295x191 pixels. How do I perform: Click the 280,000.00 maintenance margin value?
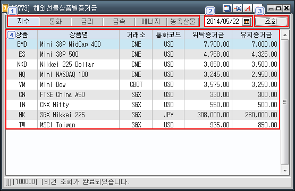click(261, 115)
